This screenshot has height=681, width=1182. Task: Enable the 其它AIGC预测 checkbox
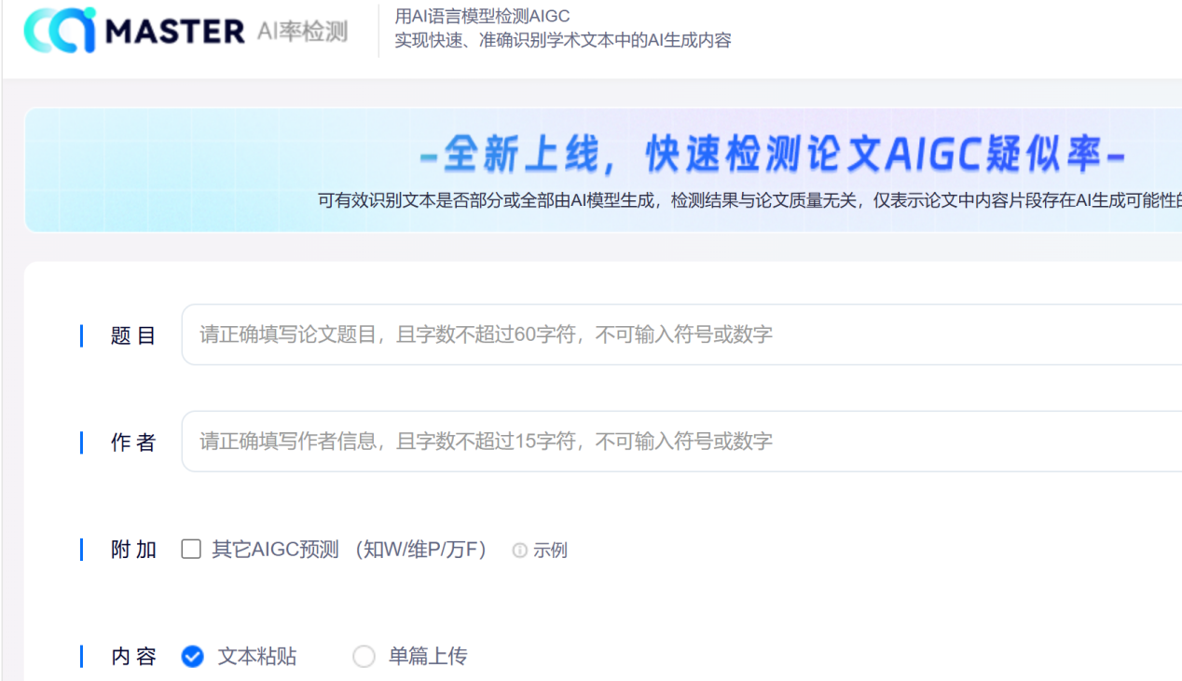(190, 549)
